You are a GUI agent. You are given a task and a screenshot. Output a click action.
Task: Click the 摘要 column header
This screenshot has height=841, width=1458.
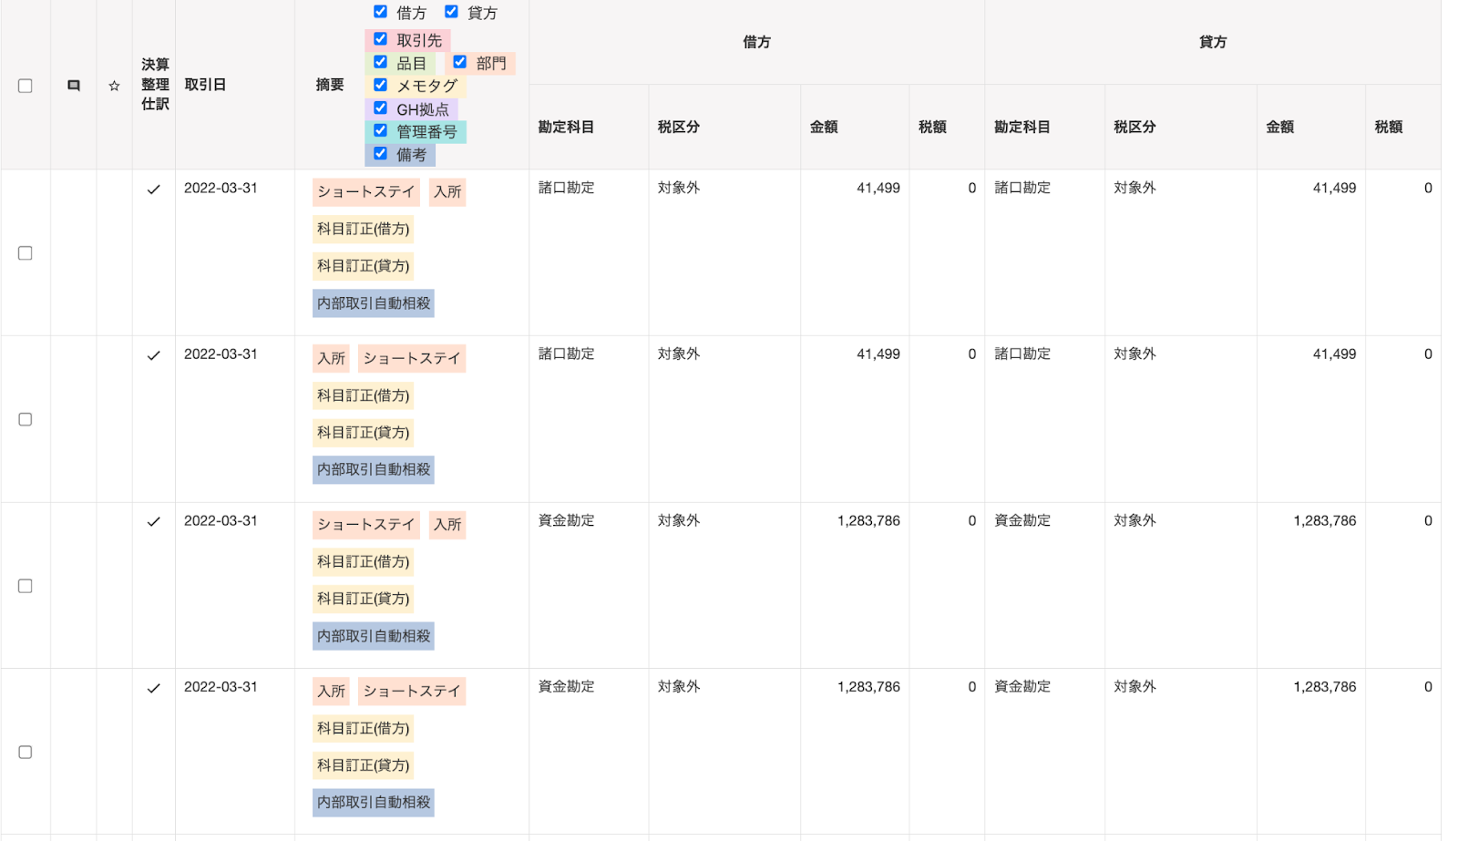click(x=330, y=85)
